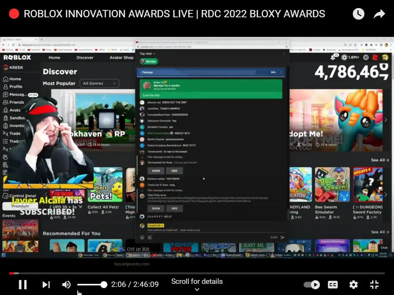Open the Discover tab in Roblox navbar
Screen dimensions: 394x295
pyautogui.click(x=85, y=58)
